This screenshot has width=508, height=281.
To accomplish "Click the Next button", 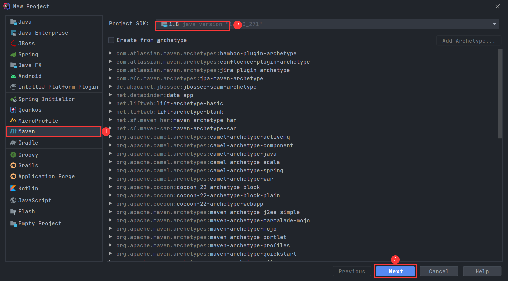I will (x=396, y=271).
